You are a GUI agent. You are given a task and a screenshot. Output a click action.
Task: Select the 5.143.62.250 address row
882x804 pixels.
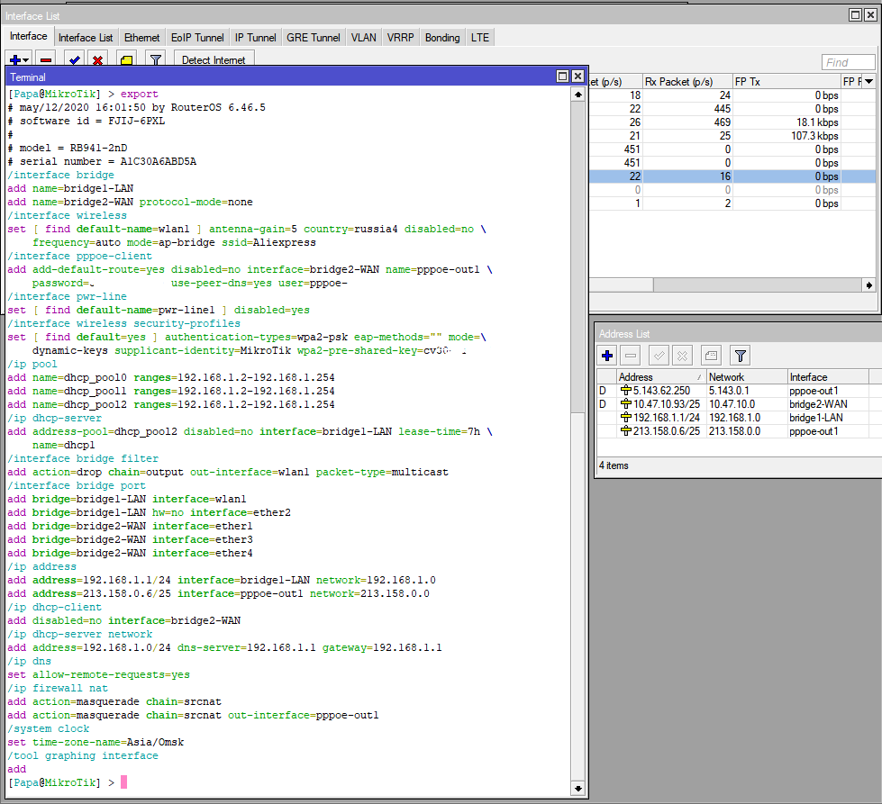tap(738, 391)
